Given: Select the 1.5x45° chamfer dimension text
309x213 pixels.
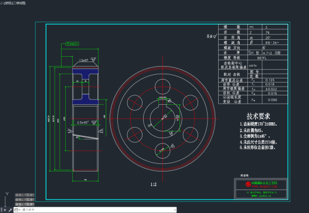Looking at the screenshot, I should (84, 60).
